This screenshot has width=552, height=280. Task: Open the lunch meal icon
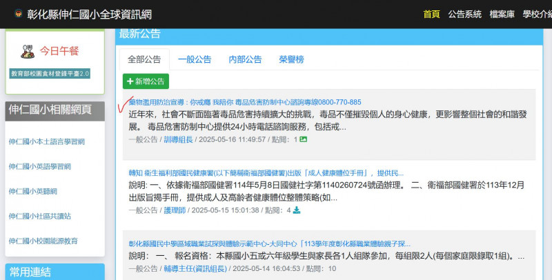point(28,51)
